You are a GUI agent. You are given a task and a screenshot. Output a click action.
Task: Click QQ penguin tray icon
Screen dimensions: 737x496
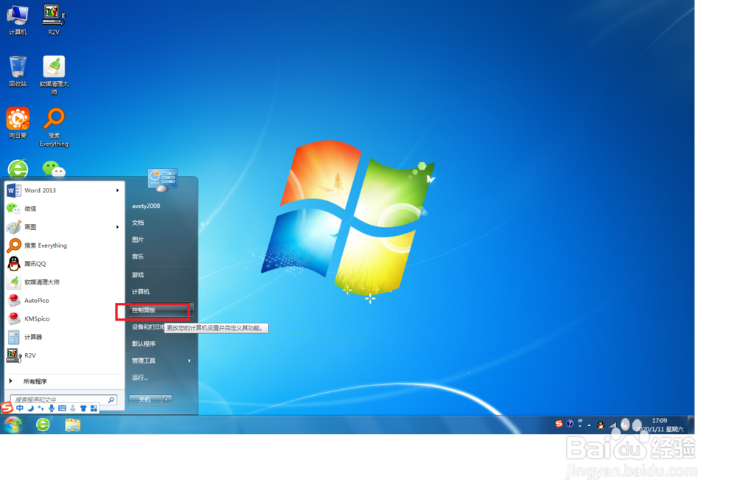click(600, 425)
